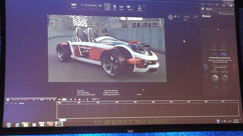The height and width of the screenshot is (136, 243).
Task: Select the Model tool in the top toolbar
Action: tap(107, 7)
